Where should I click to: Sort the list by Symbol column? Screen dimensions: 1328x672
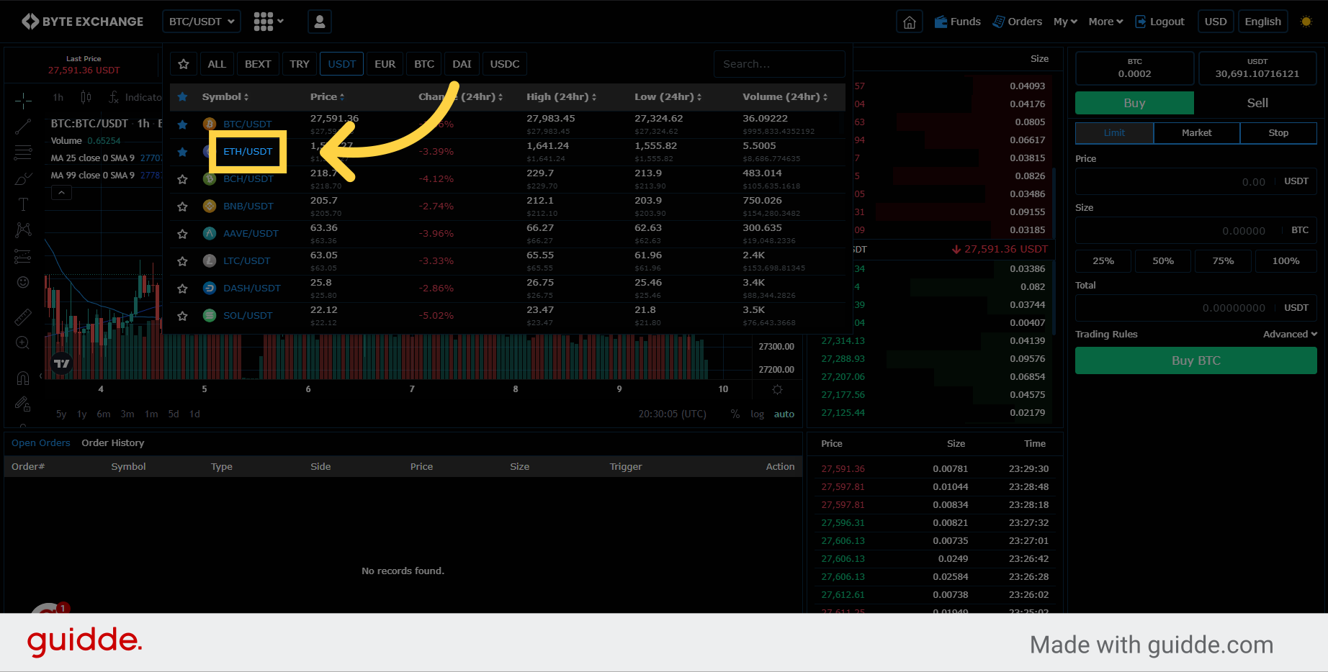[x=225, y=97]
